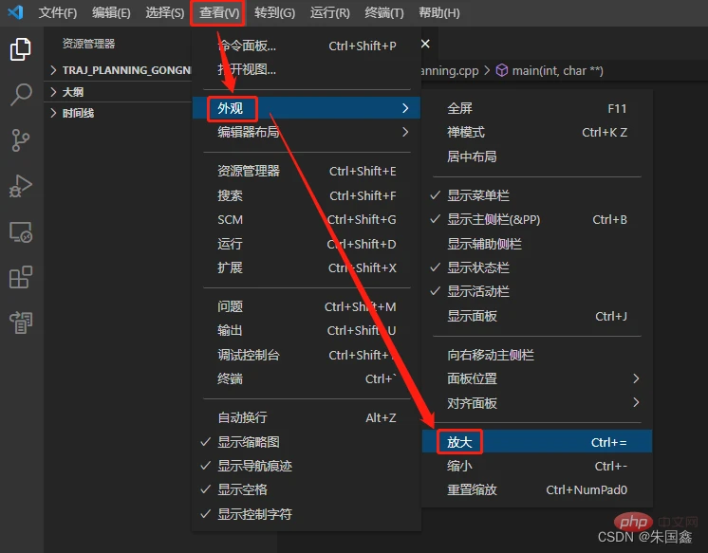Select 显示面板 menu entry

click(x=537, y=316)
